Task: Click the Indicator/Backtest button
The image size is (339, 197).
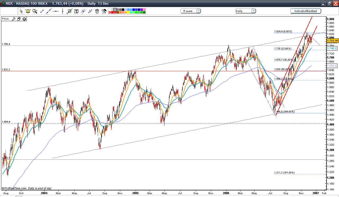Action: 306,11
